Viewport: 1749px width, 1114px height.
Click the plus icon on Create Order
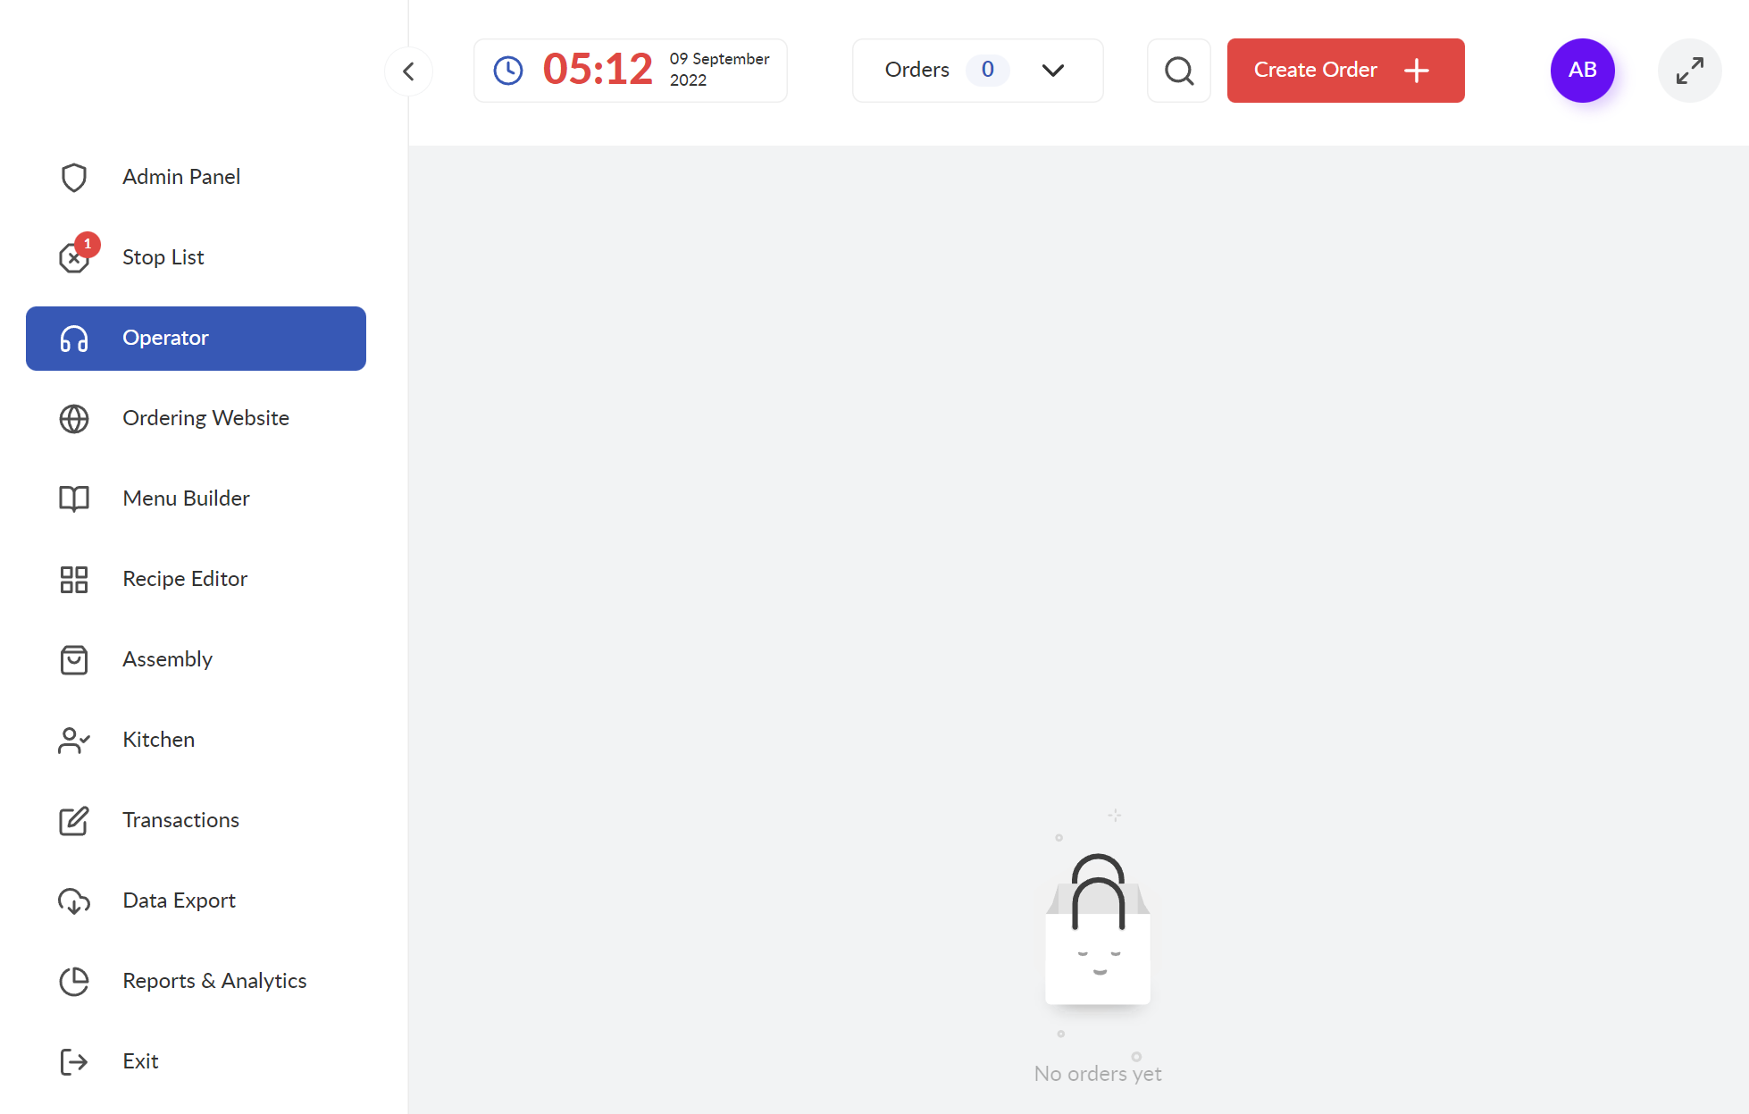[x=1417, y=71]
